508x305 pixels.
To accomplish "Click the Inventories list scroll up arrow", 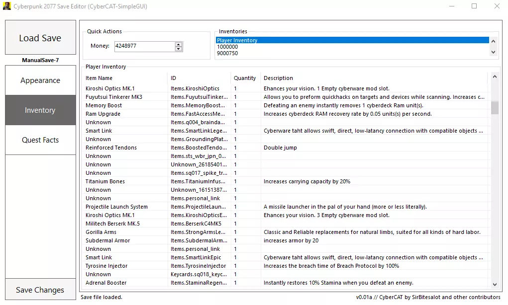I will coord(494,41).
